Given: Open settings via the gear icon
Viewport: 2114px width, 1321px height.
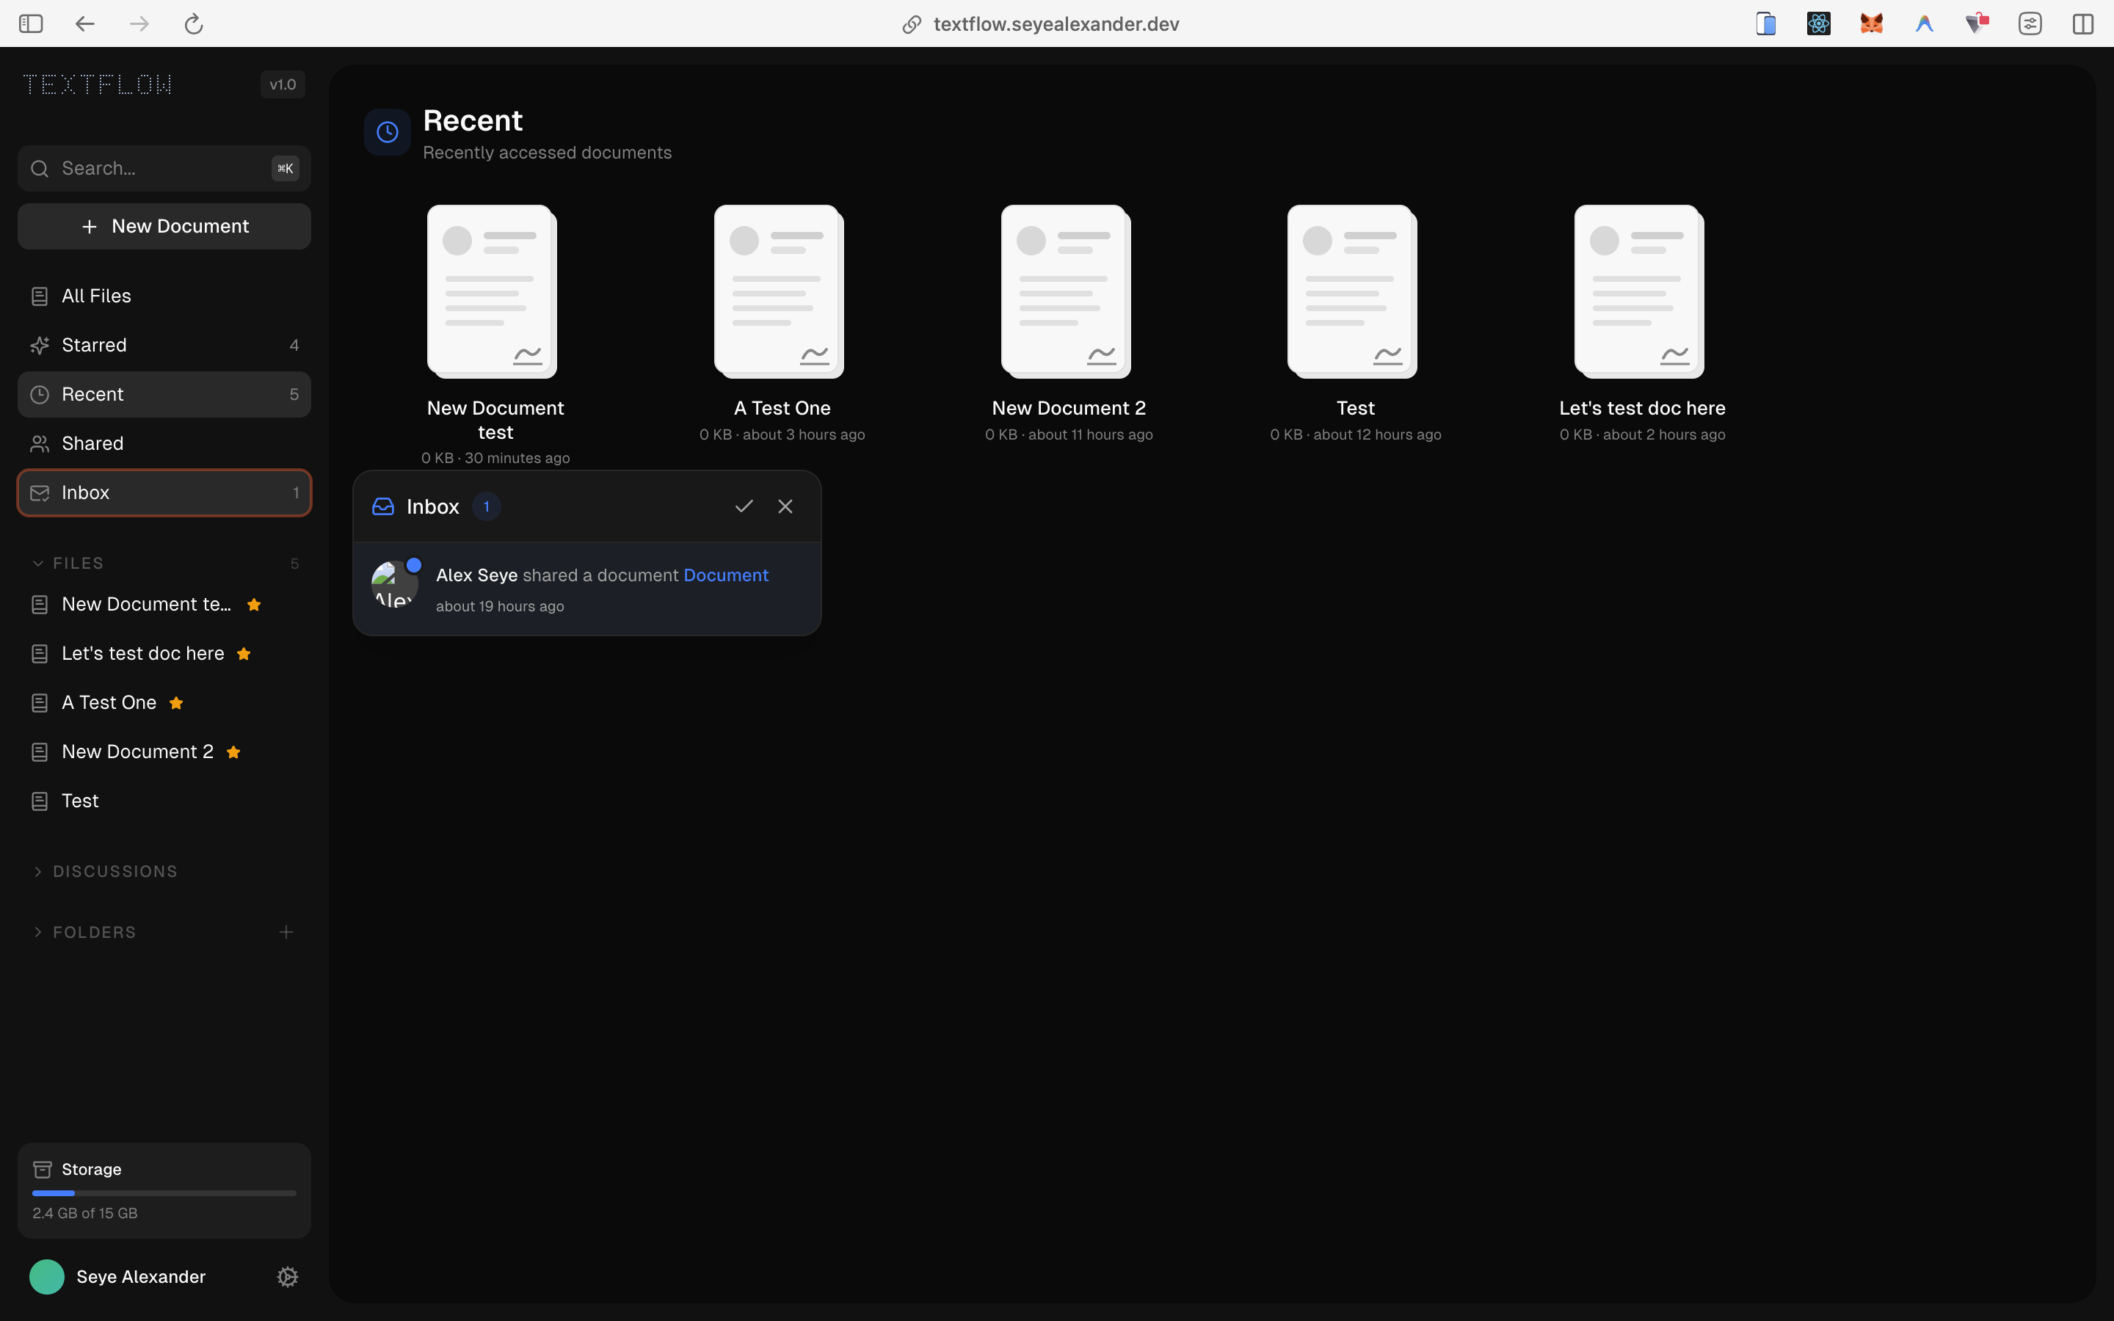Looking at the screenshot, I should point(286,1276).
